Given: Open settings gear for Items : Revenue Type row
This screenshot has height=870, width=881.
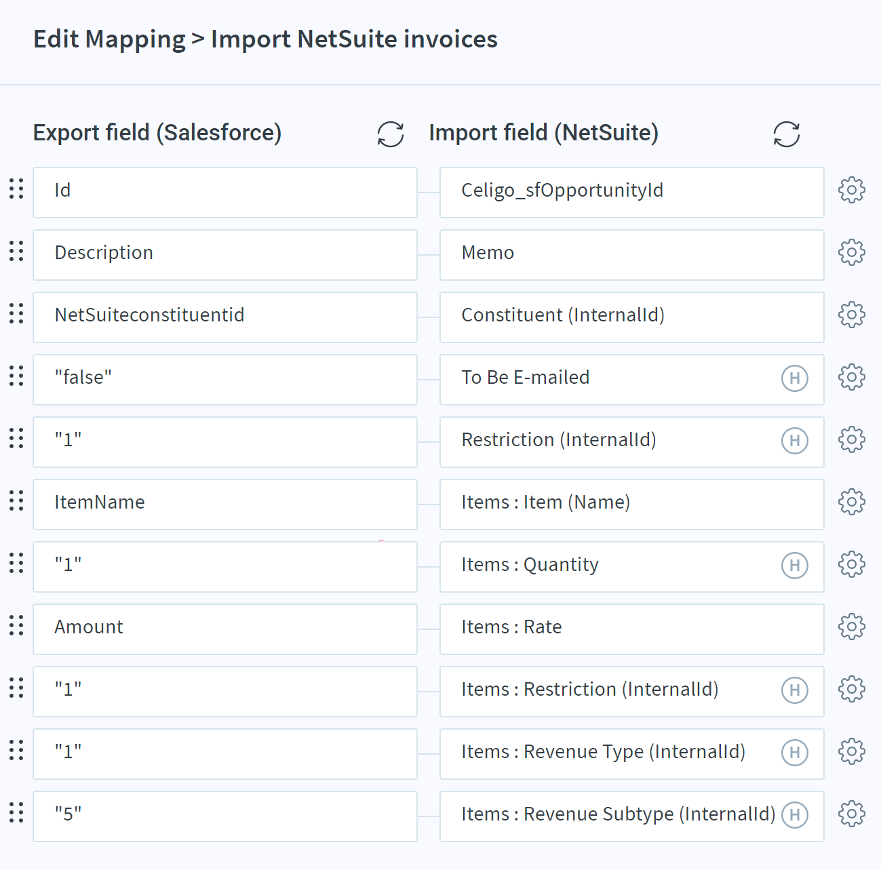Looking at the screenshot, I should click(852, 751).
